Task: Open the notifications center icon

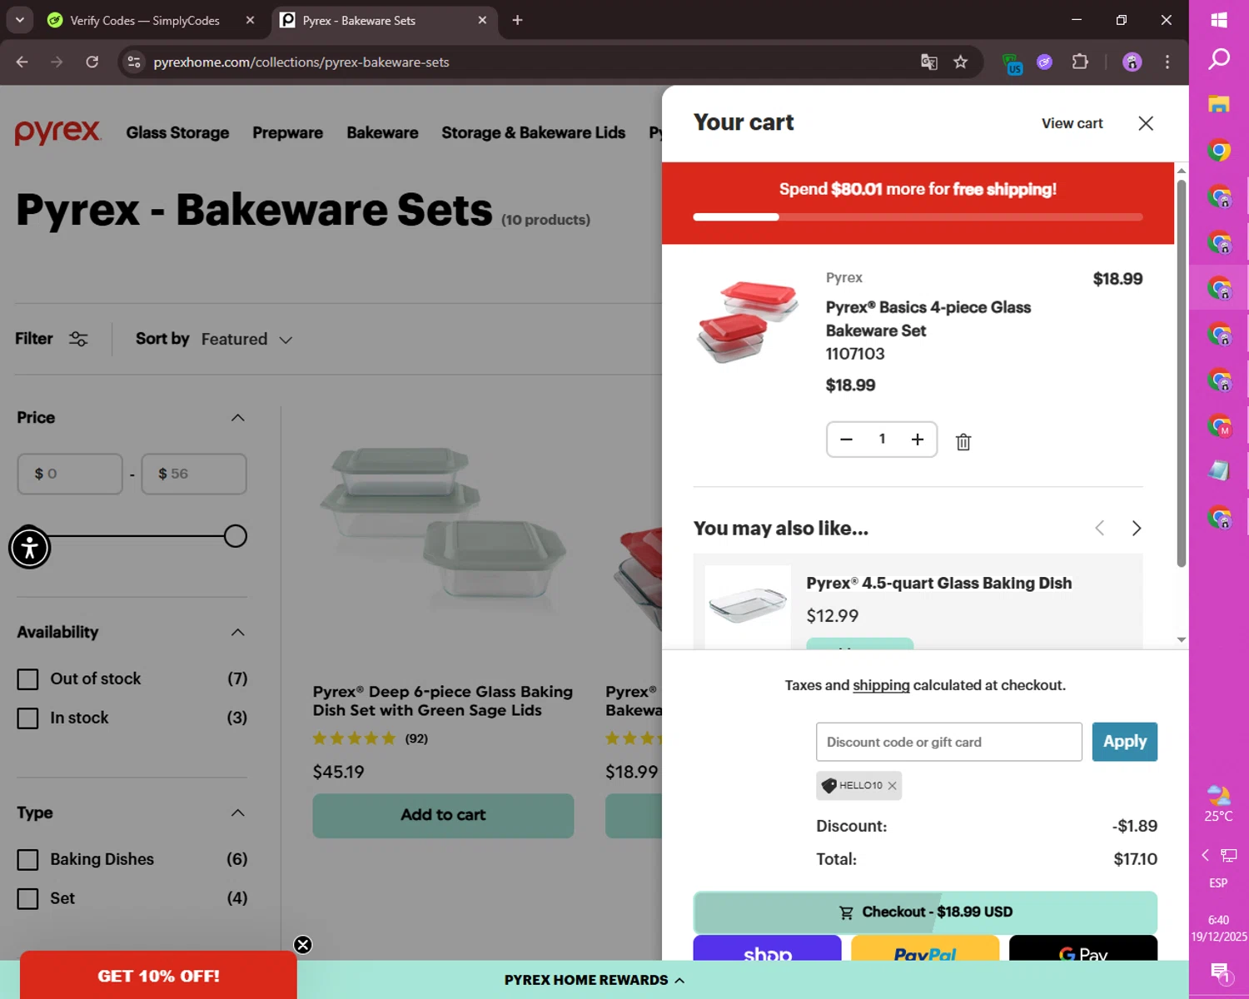Action: tap(1220, 972)
